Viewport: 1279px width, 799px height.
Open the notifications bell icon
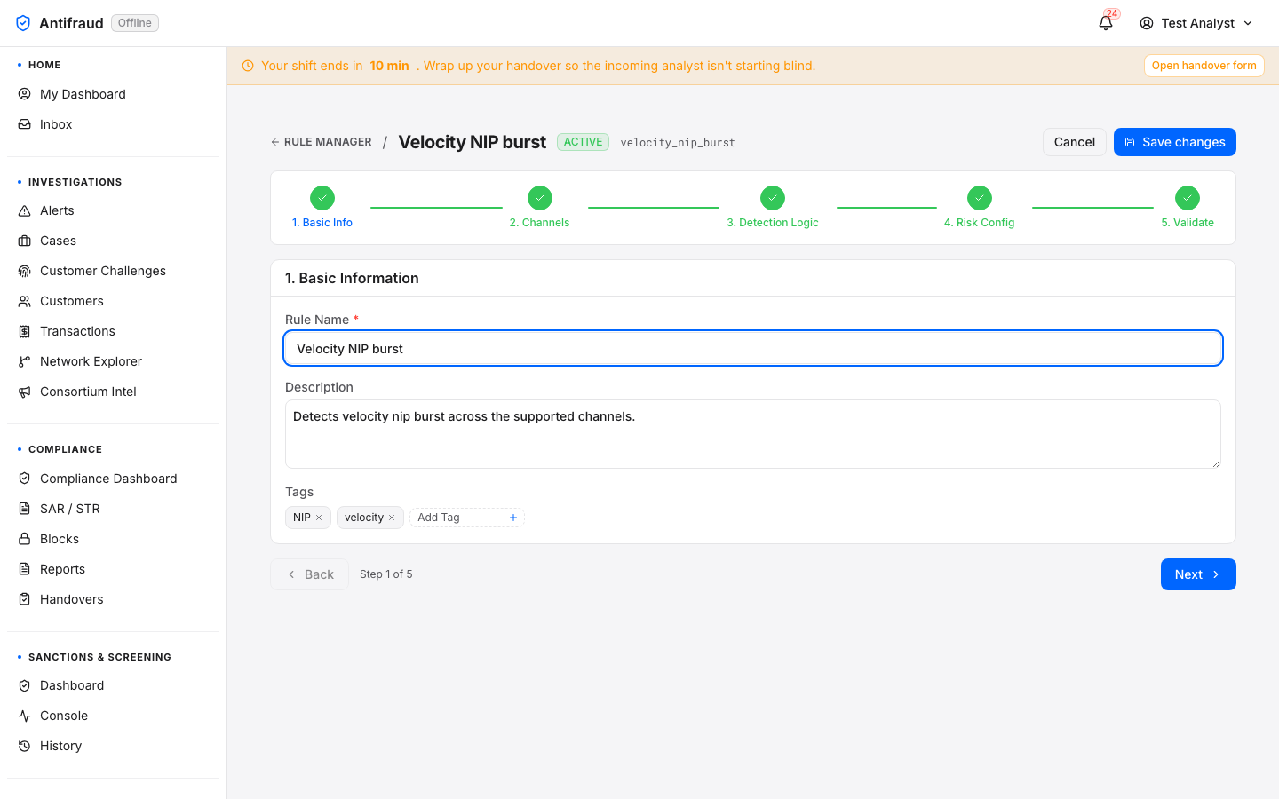1106,23
